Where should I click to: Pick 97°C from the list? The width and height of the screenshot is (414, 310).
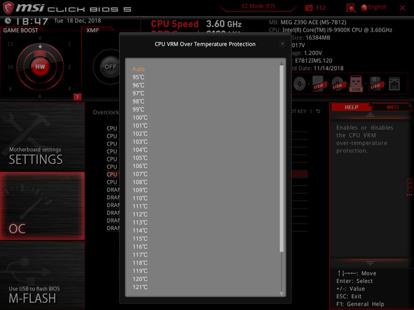point(139,94)
